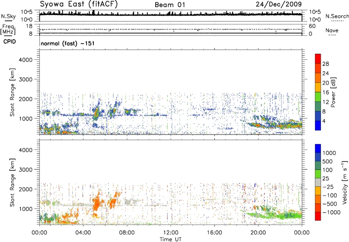The image size is (349, 242).
Task: Click the '500' label on Velocity colorbar
Action: tap(328, 161)
